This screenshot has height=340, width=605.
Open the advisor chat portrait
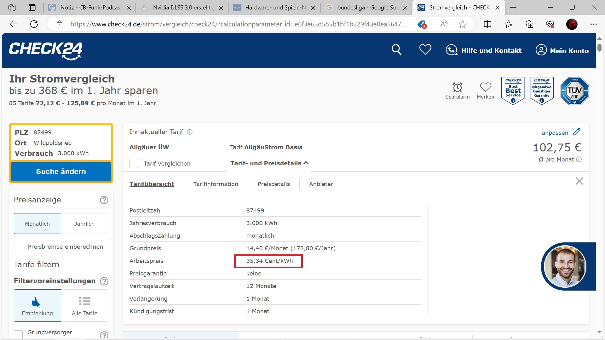tap(565, 266)
